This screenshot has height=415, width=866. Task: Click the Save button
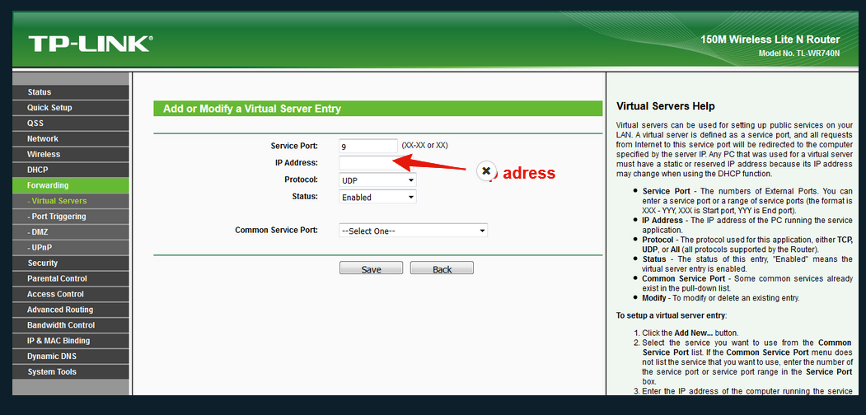coord(371,268)
